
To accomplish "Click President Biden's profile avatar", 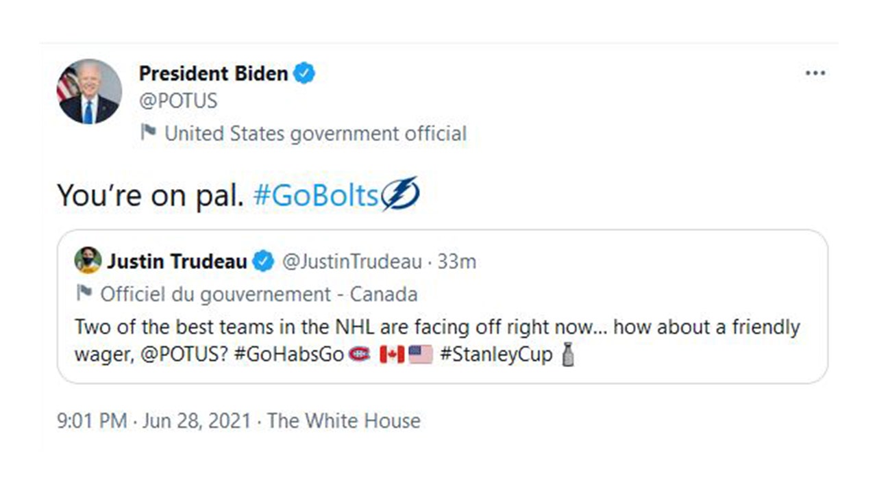I will (x=89, y=92).
